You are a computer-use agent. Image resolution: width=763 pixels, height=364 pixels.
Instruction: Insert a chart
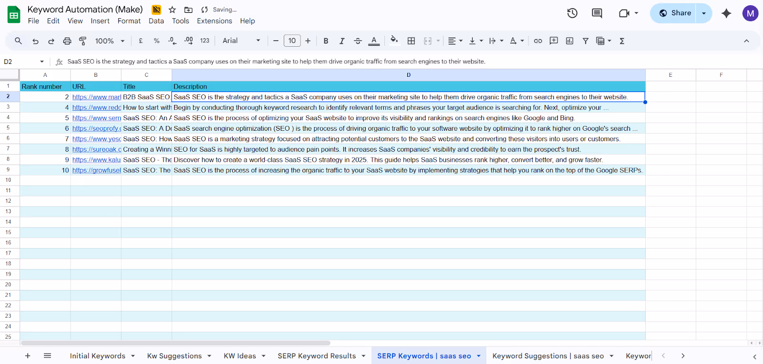coord(569,41)
